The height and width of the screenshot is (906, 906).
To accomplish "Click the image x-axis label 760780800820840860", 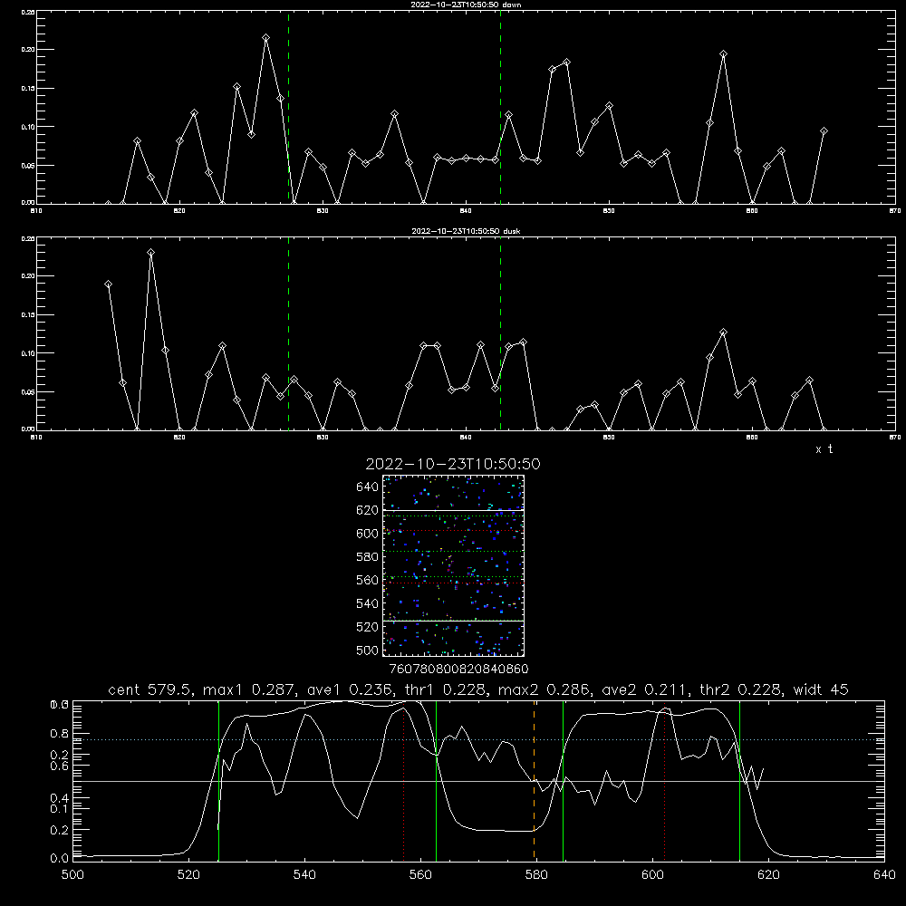I will (x=458, y=669).
